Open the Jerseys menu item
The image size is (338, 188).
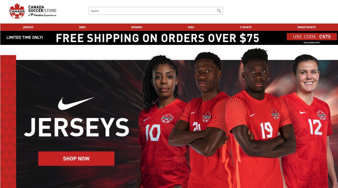[x=28, y=27]
